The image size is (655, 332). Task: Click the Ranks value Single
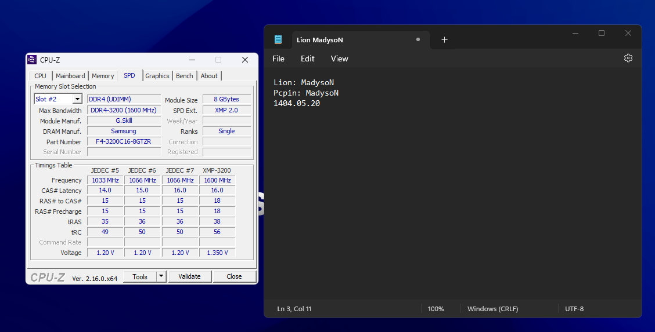click(226, 131)
